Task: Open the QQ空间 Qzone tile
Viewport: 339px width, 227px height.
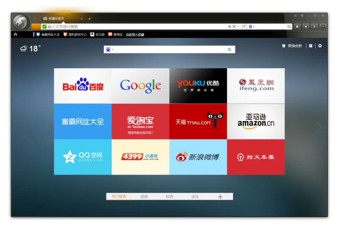Action: coord(83,157)
